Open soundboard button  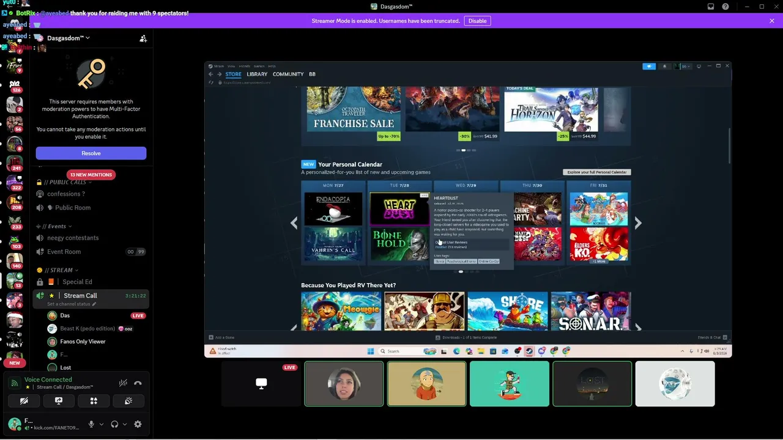pos(128,401)
